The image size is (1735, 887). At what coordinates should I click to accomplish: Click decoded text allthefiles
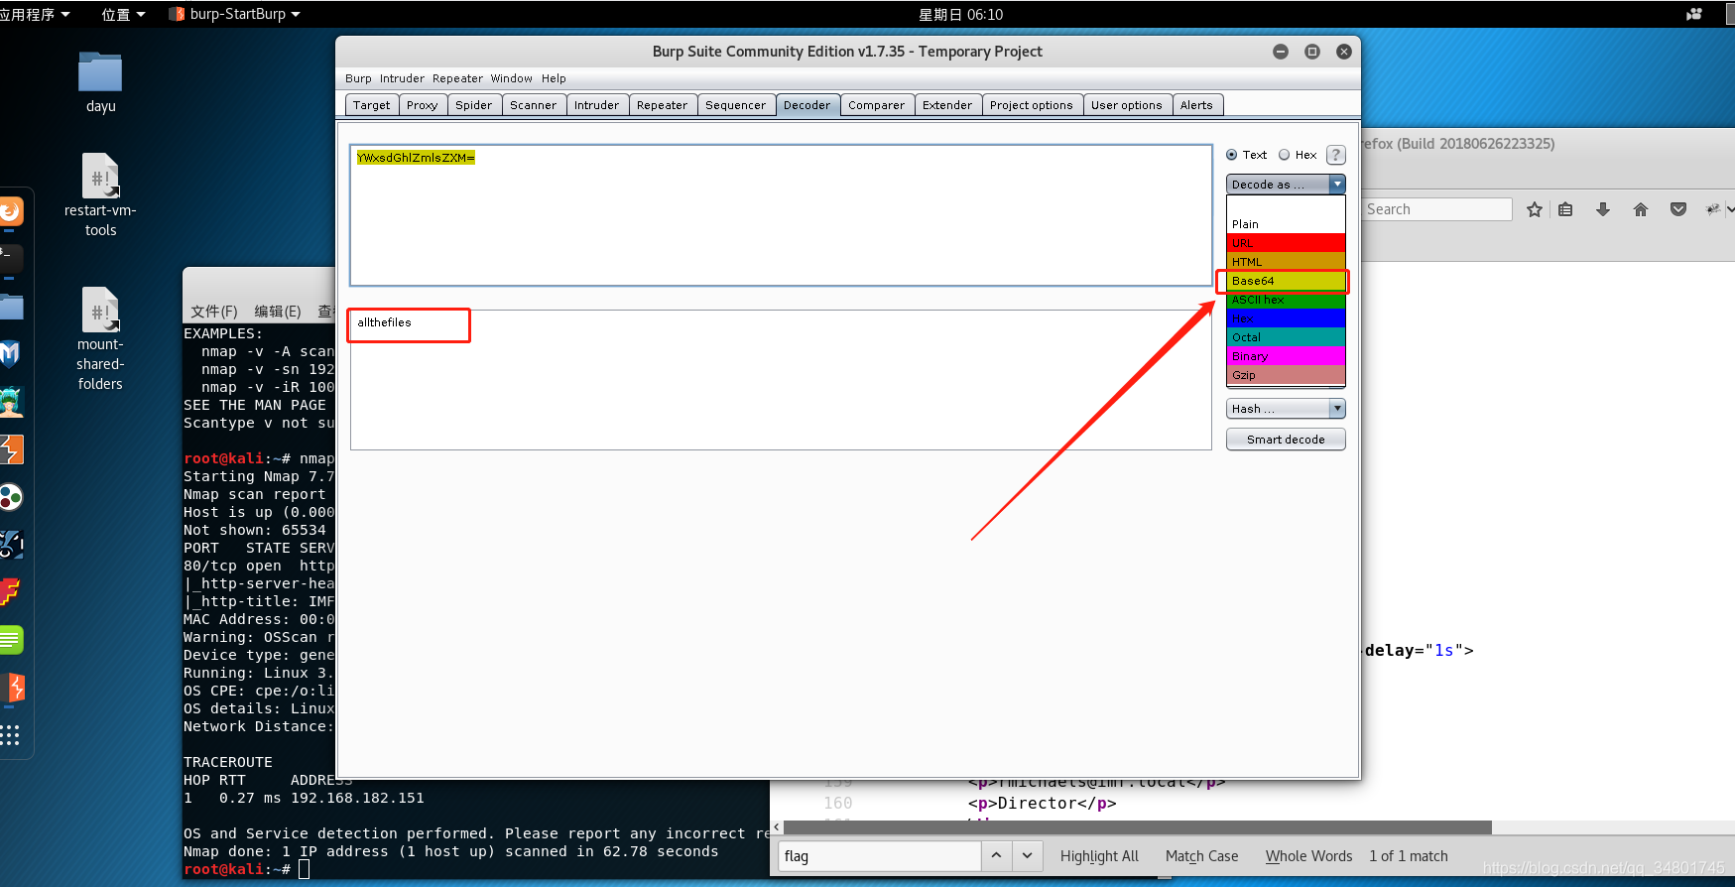[384, 322]
